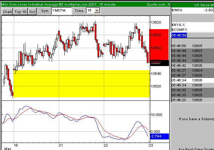Expand the Time interval dropdown arrow
This screenshot has height=150, width=214.
click(97, 11)
